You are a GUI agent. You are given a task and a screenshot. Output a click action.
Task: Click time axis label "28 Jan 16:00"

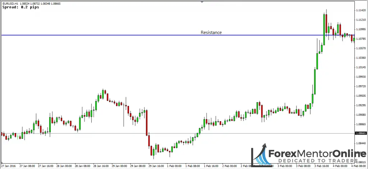pyautogui.click(x=101, y=166)
